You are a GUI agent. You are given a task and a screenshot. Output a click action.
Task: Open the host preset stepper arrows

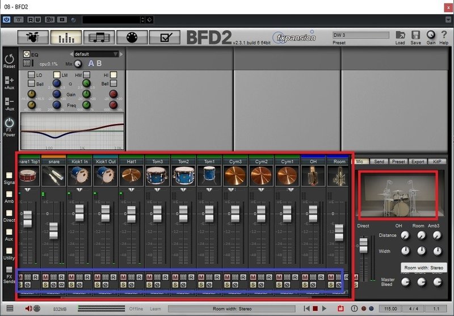142,20
